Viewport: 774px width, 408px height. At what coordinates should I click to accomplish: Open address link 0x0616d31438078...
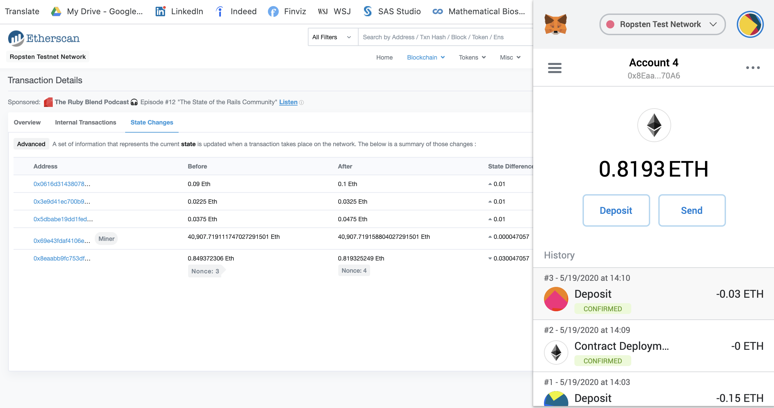click(x=62, y=184)
